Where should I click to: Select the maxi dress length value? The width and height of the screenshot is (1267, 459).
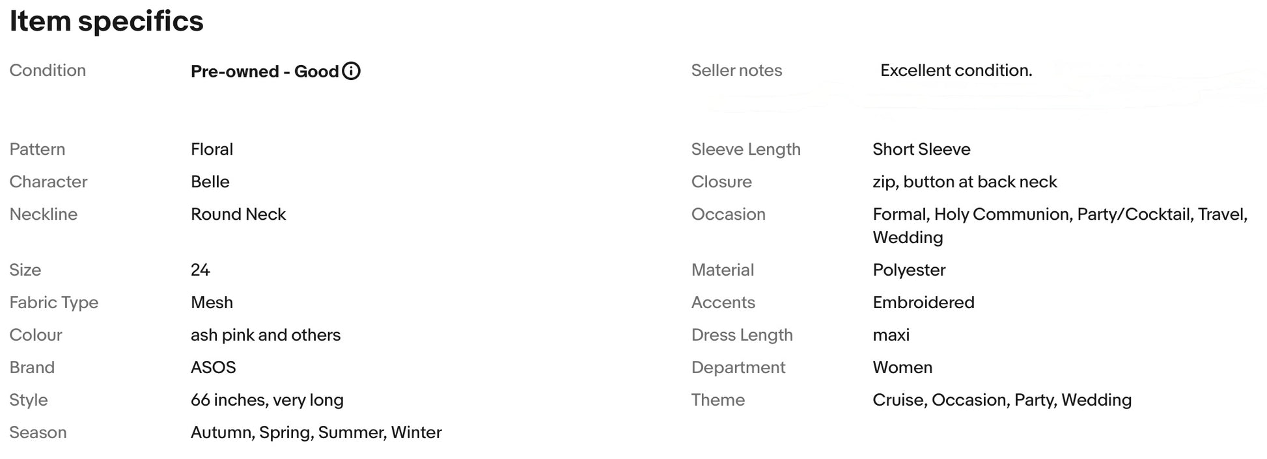pyautogui.click(x=891, y=335)
